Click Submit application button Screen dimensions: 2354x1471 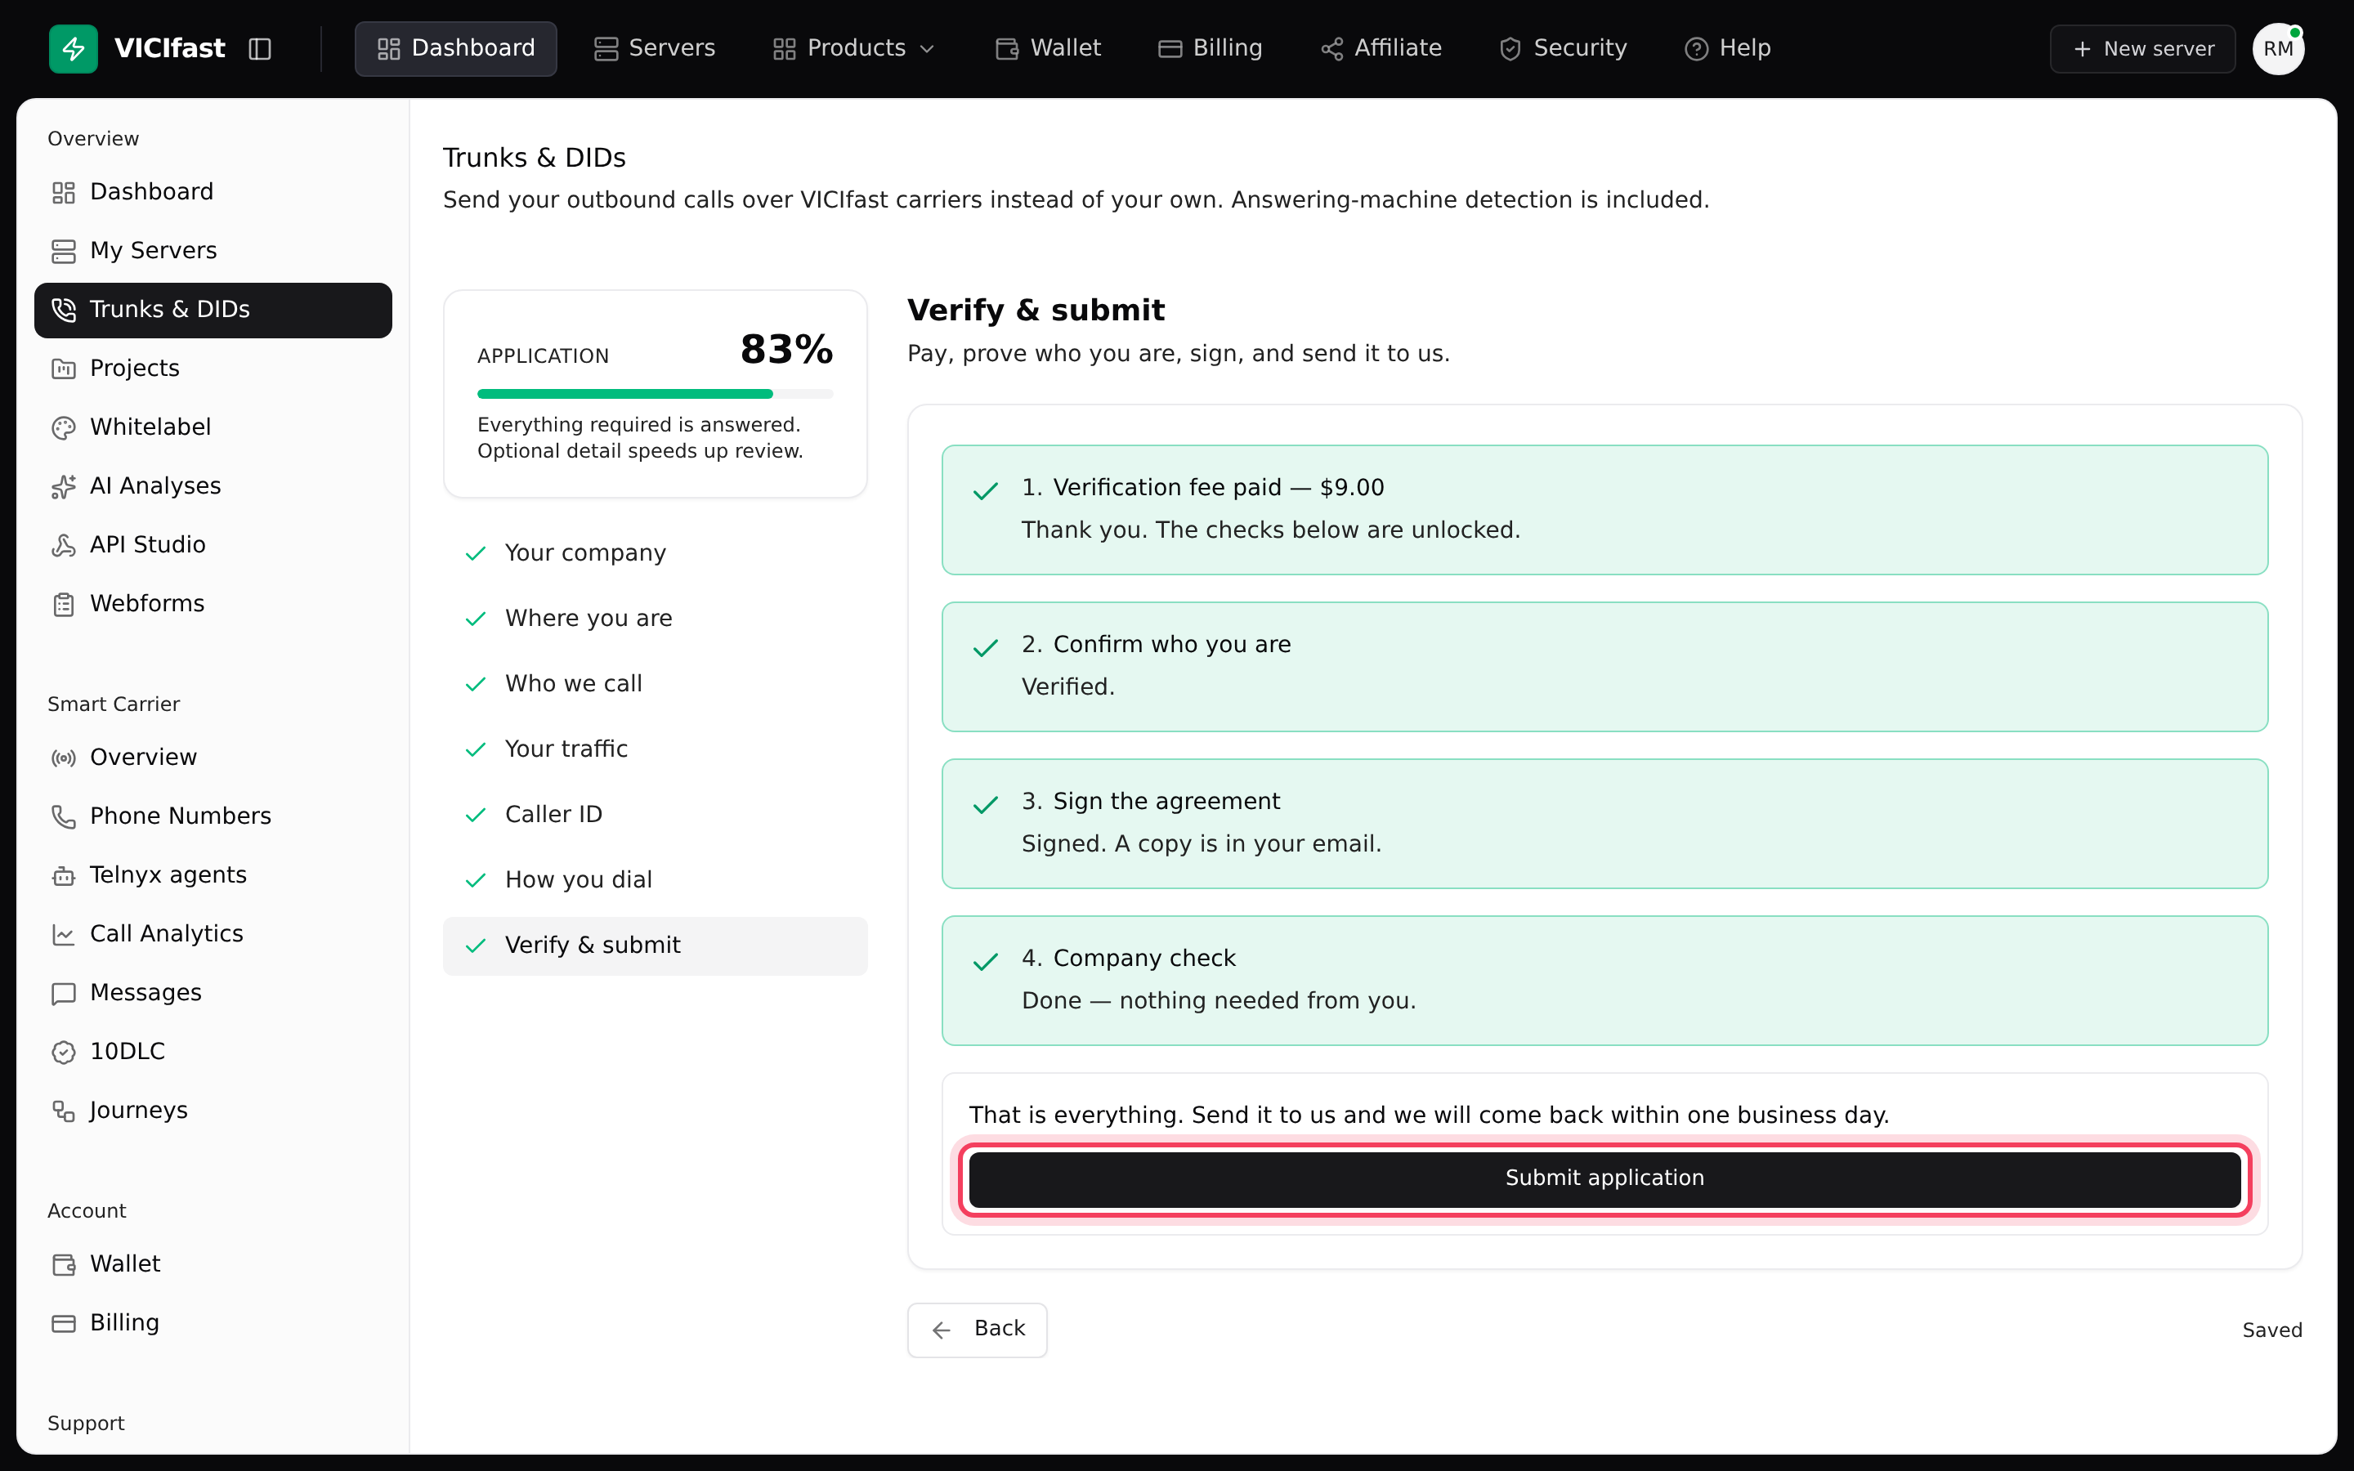[1605, 1179]
